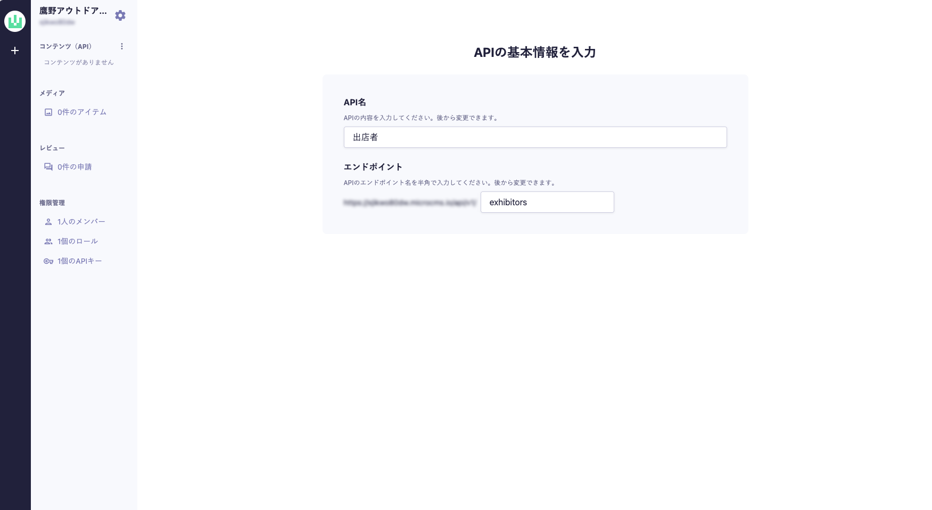
Task: Open 1個のAPIキー keys page
Action: tap(80, 261)
